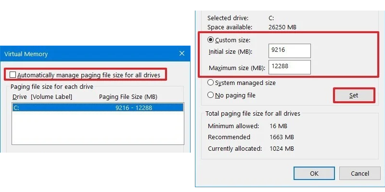Focus the Initial size (MB) field

click(x=290, y=51)
